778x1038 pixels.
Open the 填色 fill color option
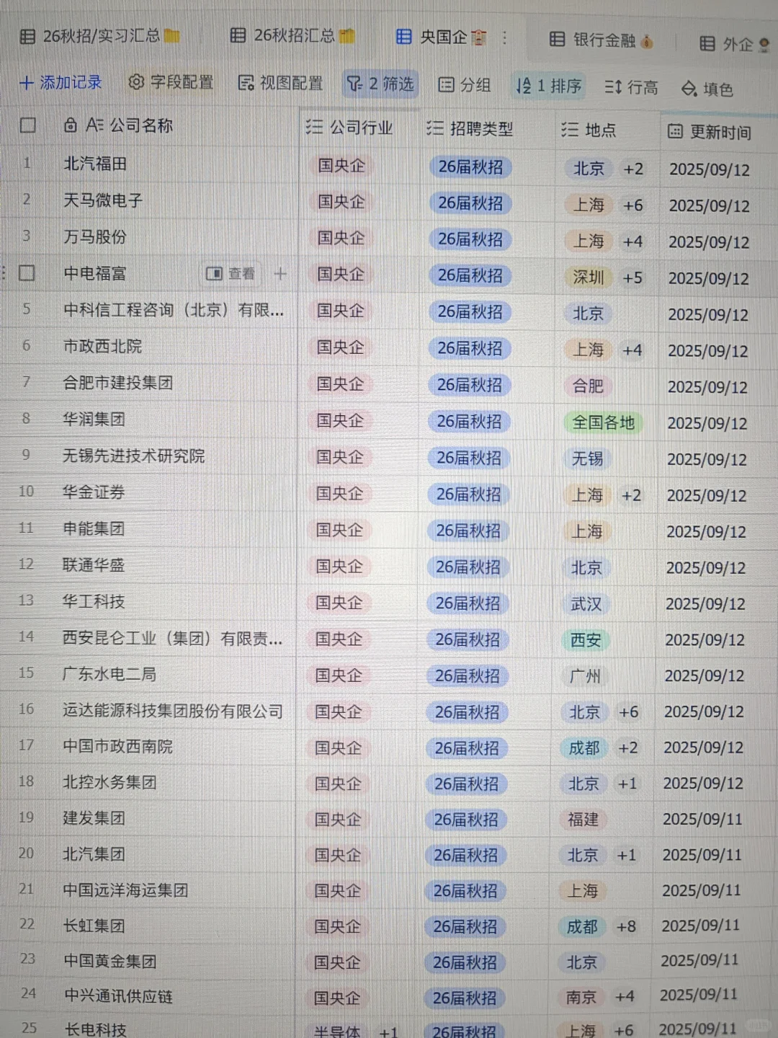pyautogui.click(x=707, y=89)
